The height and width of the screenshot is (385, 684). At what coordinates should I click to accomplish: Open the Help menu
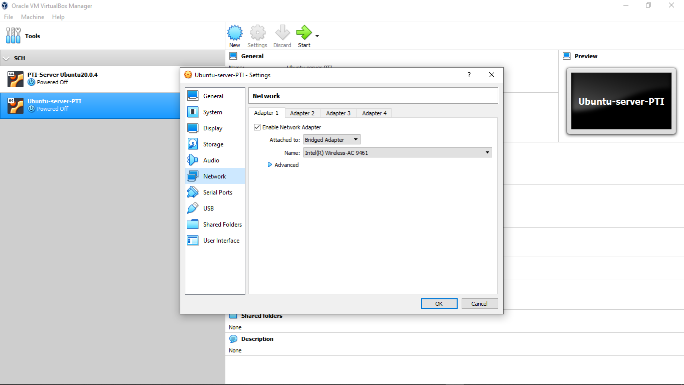(59, 17)
